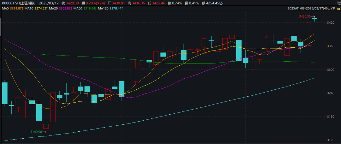Select the MA10 indicator label

[29, 8]
